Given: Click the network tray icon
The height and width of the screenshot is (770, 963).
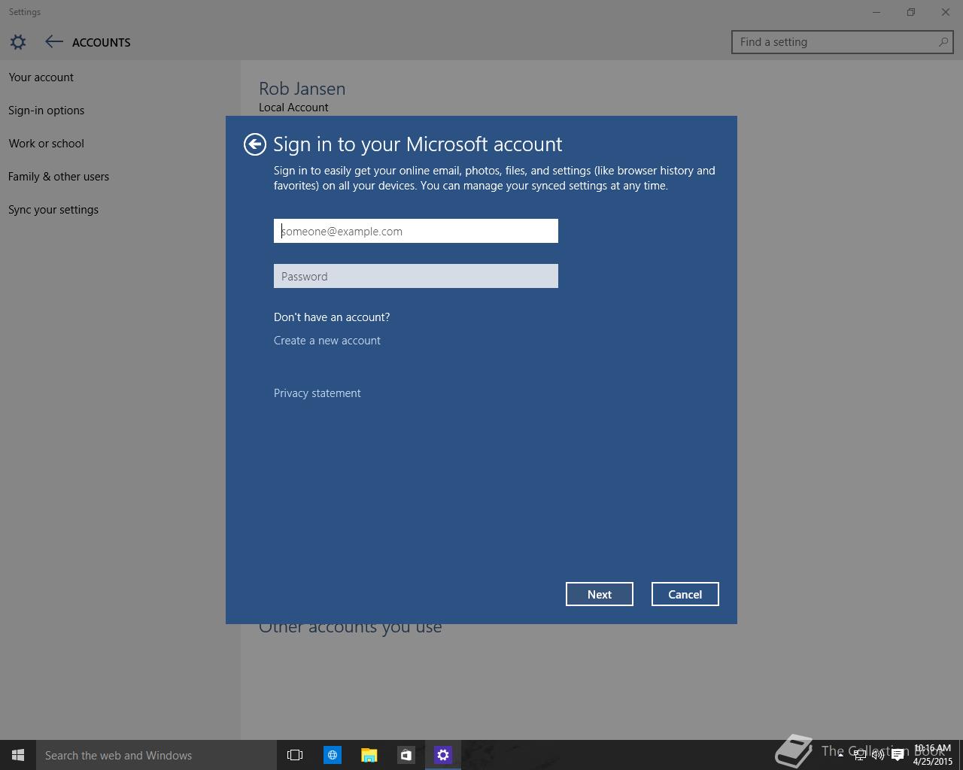Looking at the screenshot, I should [859, 755].
